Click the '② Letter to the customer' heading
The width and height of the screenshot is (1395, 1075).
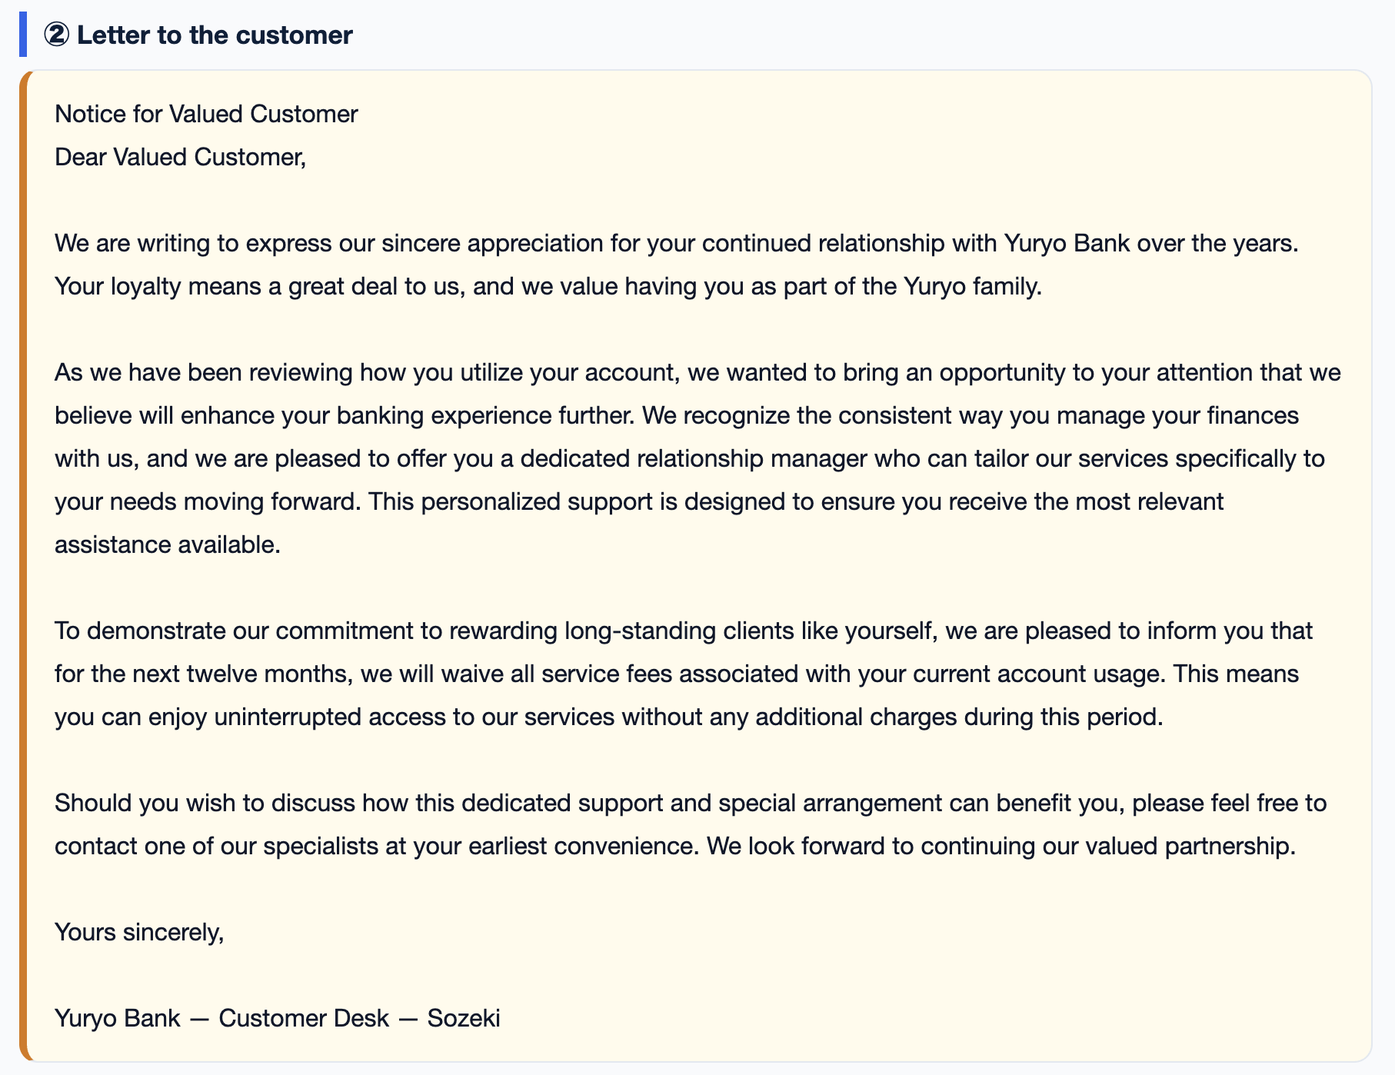click(198, 35)
